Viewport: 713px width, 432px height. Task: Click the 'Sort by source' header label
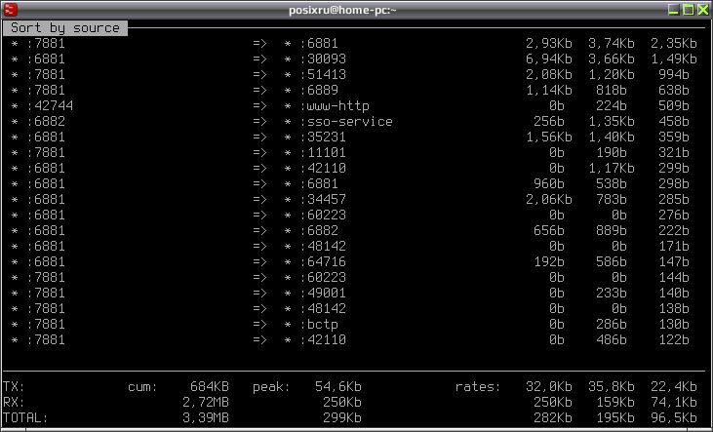[x=65, y=28]
